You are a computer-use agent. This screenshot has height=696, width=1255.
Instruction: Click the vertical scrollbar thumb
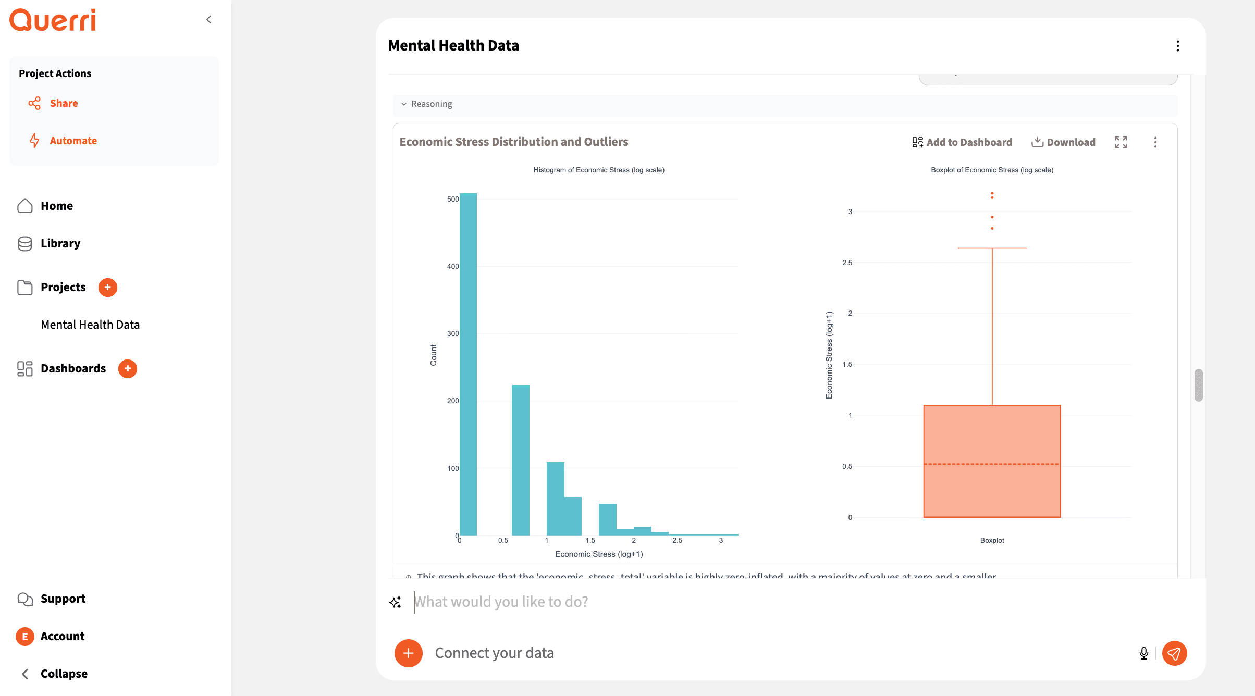pos(1198,385)
